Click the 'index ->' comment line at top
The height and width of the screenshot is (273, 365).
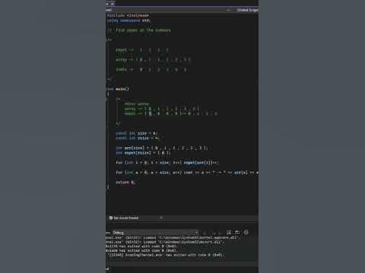151,70
